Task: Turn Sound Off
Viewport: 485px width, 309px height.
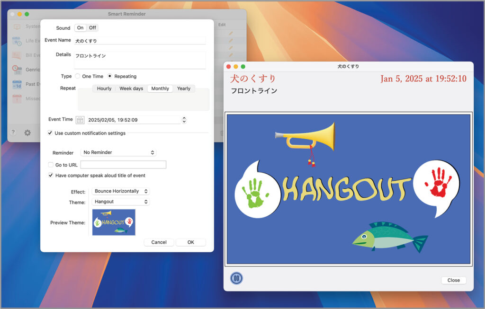Action: click(x=92, y=28)
